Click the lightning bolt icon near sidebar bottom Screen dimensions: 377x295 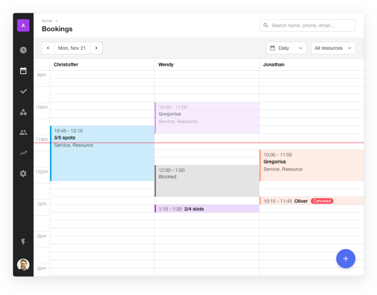coord(23,242)
